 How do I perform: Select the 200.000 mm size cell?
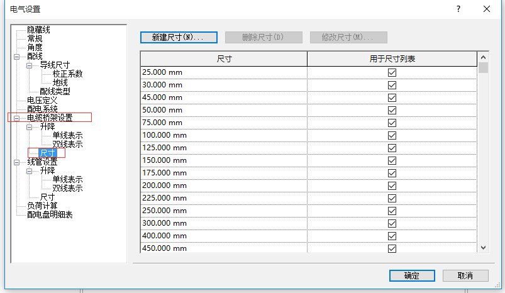point(224,185)
